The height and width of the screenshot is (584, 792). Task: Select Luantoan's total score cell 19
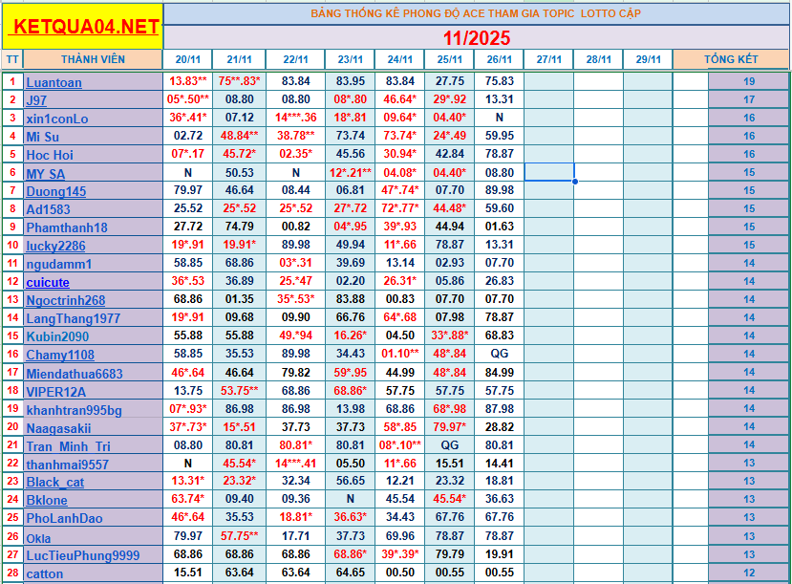click(x=748, y=82)
